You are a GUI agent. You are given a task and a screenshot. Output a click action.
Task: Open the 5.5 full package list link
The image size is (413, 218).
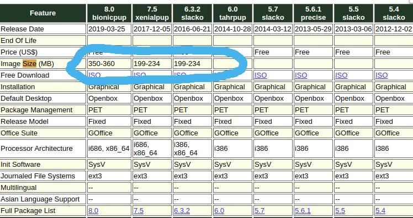coord(340,211)
